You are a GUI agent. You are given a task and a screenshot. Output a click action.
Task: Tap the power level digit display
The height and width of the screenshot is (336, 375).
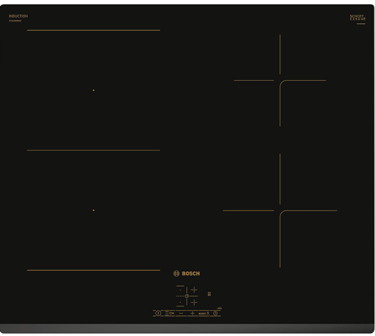click(209, 294)
